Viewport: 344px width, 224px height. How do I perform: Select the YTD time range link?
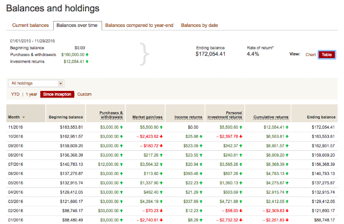pos(15,94)
